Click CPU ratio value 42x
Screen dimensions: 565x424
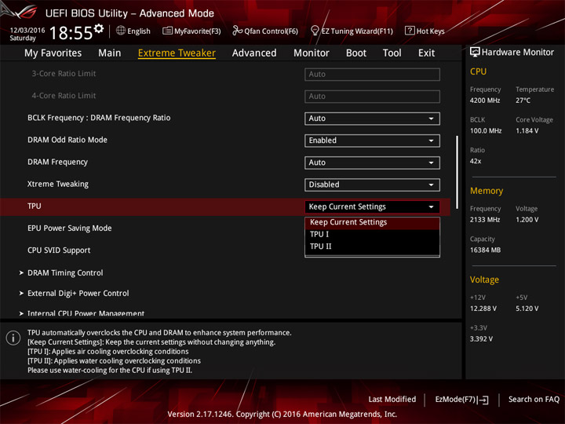(x=476, y=161)
